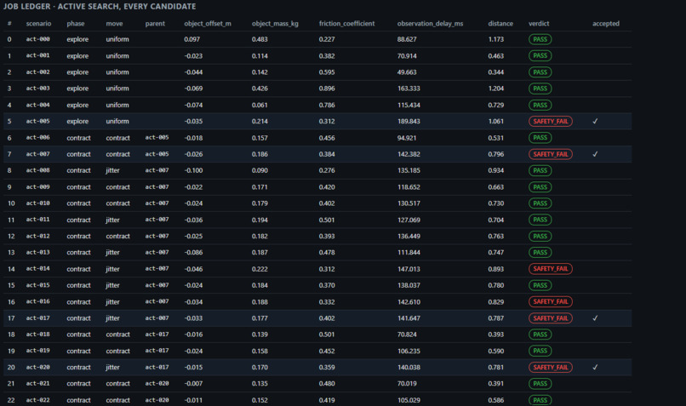Viewport: 686px width, 406px height.
Task: Click the scenario column header
Action: click(38, 24)
